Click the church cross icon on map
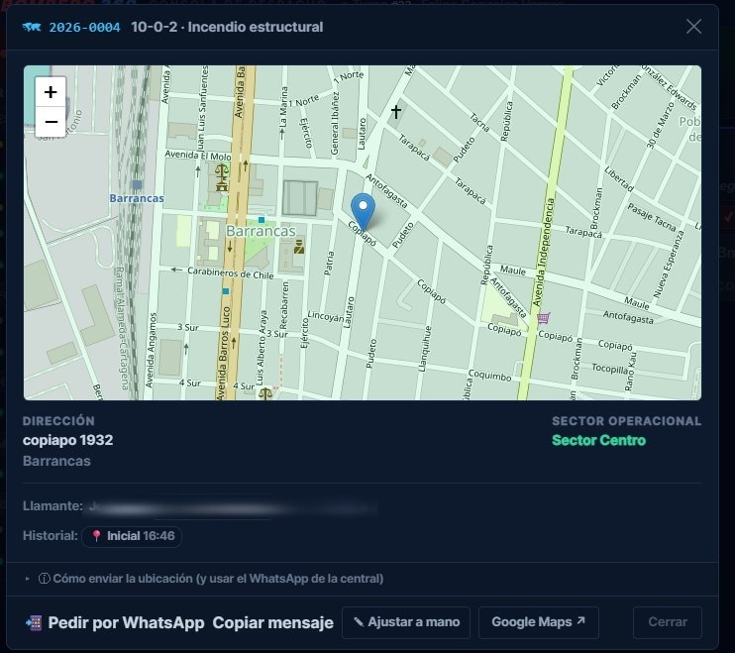This screenshot has height=653, width=735. point(396,112)
